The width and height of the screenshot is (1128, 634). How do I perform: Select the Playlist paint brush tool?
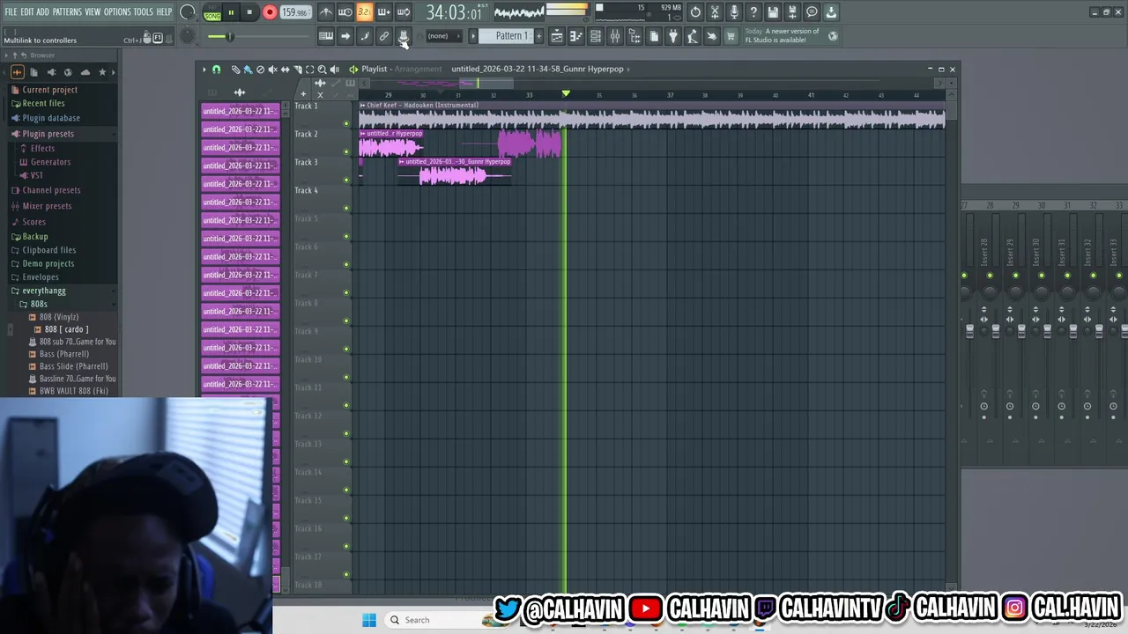point(248,70)
